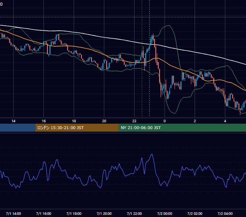Click the 0 hour label on price axis
Screen dimensions: 246x217
click(x=165, y=121)
